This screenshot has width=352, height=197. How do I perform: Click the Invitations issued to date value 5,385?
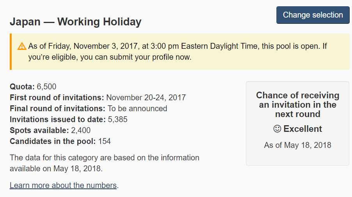coord(118,119)
